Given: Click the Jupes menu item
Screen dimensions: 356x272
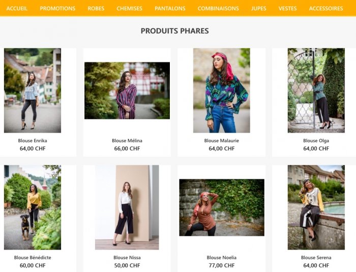Looking at the screenshot, I should point(259,9).
